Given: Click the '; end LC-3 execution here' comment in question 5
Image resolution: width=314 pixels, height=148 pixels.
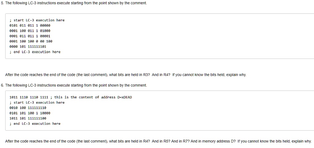Looking at the screenshot, I should (x=35, y=52).
